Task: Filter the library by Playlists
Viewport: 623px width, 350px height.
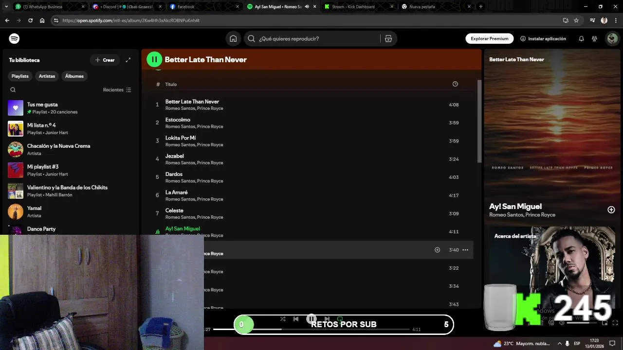Action: point(20,76)
